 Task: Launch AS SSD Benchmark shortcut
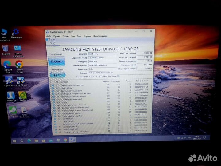click(x=24, y=112)
